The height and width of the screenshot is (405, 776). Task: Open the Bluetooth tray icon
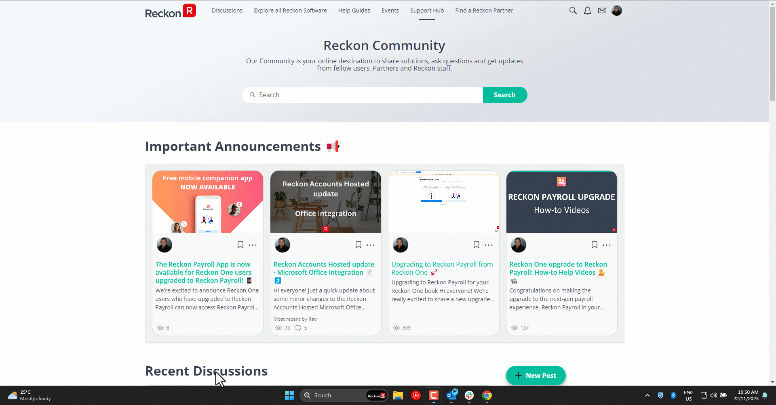tap(673, 395)
